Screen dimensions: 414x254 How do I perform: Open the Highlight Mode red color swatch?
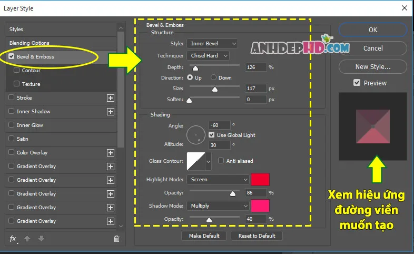[260, 180]
